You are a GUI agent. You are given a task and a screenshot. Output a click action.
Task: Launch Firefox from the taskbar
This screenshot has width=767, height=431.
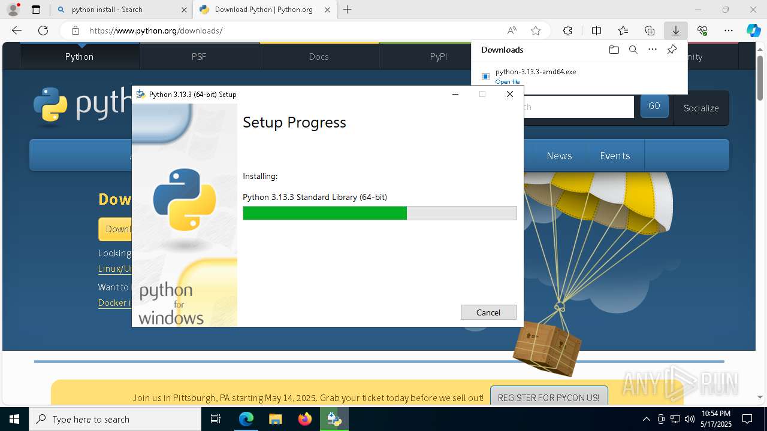pyautogui.click(x=305, y=419)
